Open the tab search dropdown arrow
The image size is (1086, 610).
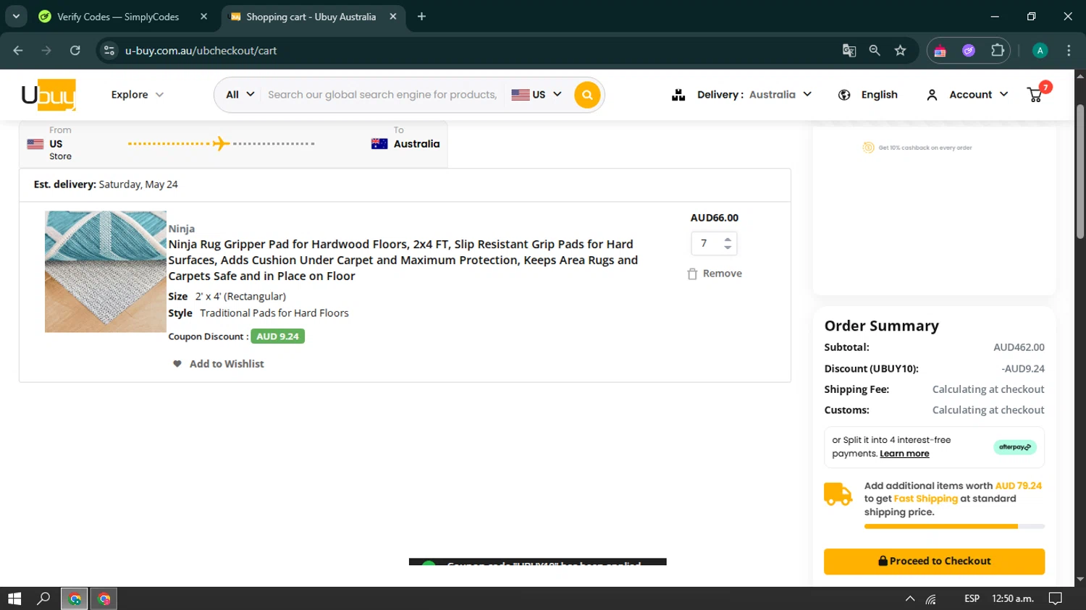tap(16, 16)
